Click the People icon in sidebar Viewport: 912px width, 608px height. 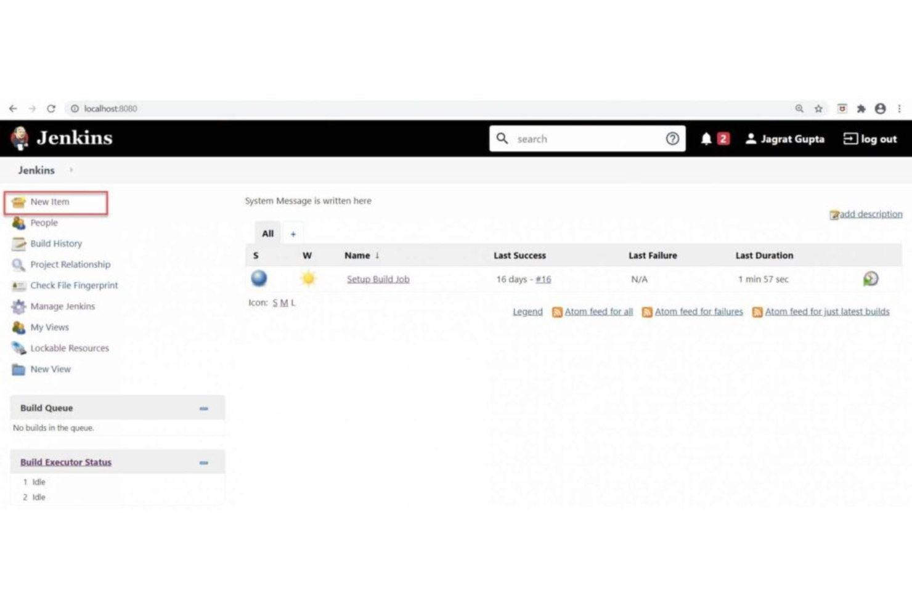pos(18,223)
